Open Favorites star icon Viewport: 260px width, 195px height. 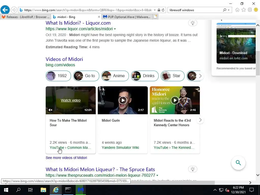pos(243,10)
